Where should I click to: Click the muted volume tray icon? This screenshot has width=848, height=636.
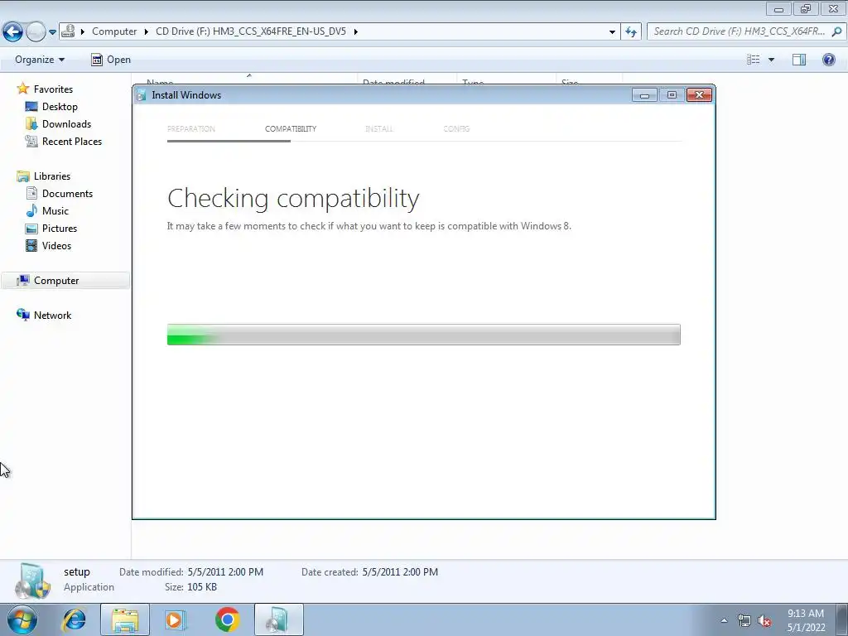(764, 620)
